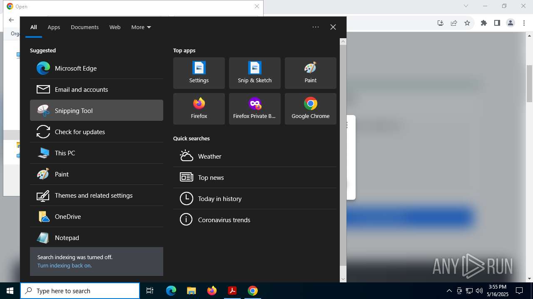Click the search panel scrollbar up arrow

[343, 42]
